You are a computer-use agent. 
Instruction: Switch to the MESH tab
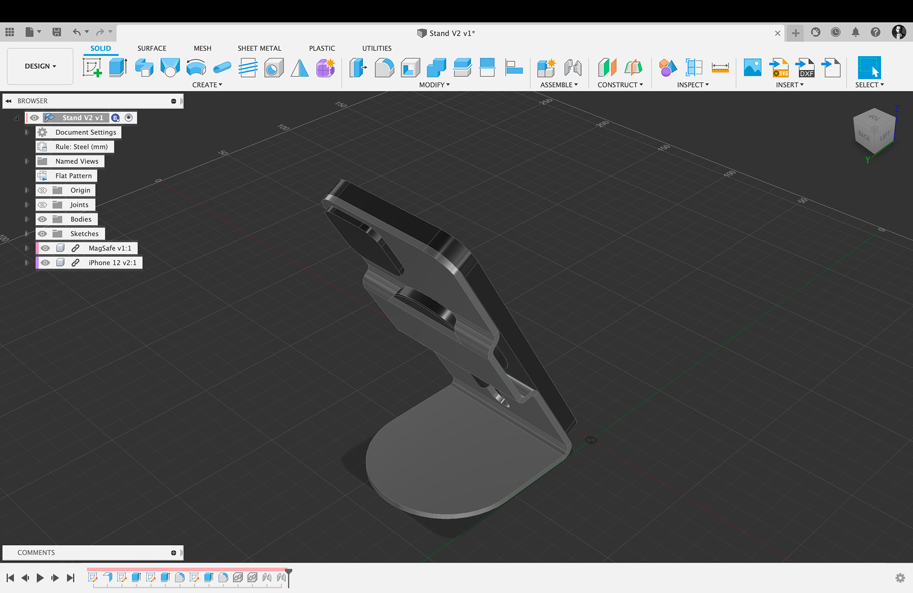(x=203, y=48)
